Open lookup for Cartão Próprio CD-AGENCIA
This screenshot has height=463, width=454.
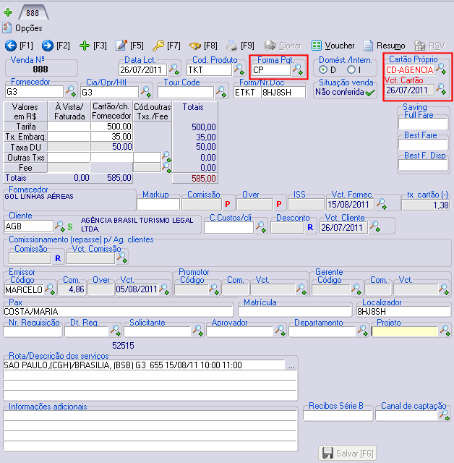pos(441,69)
